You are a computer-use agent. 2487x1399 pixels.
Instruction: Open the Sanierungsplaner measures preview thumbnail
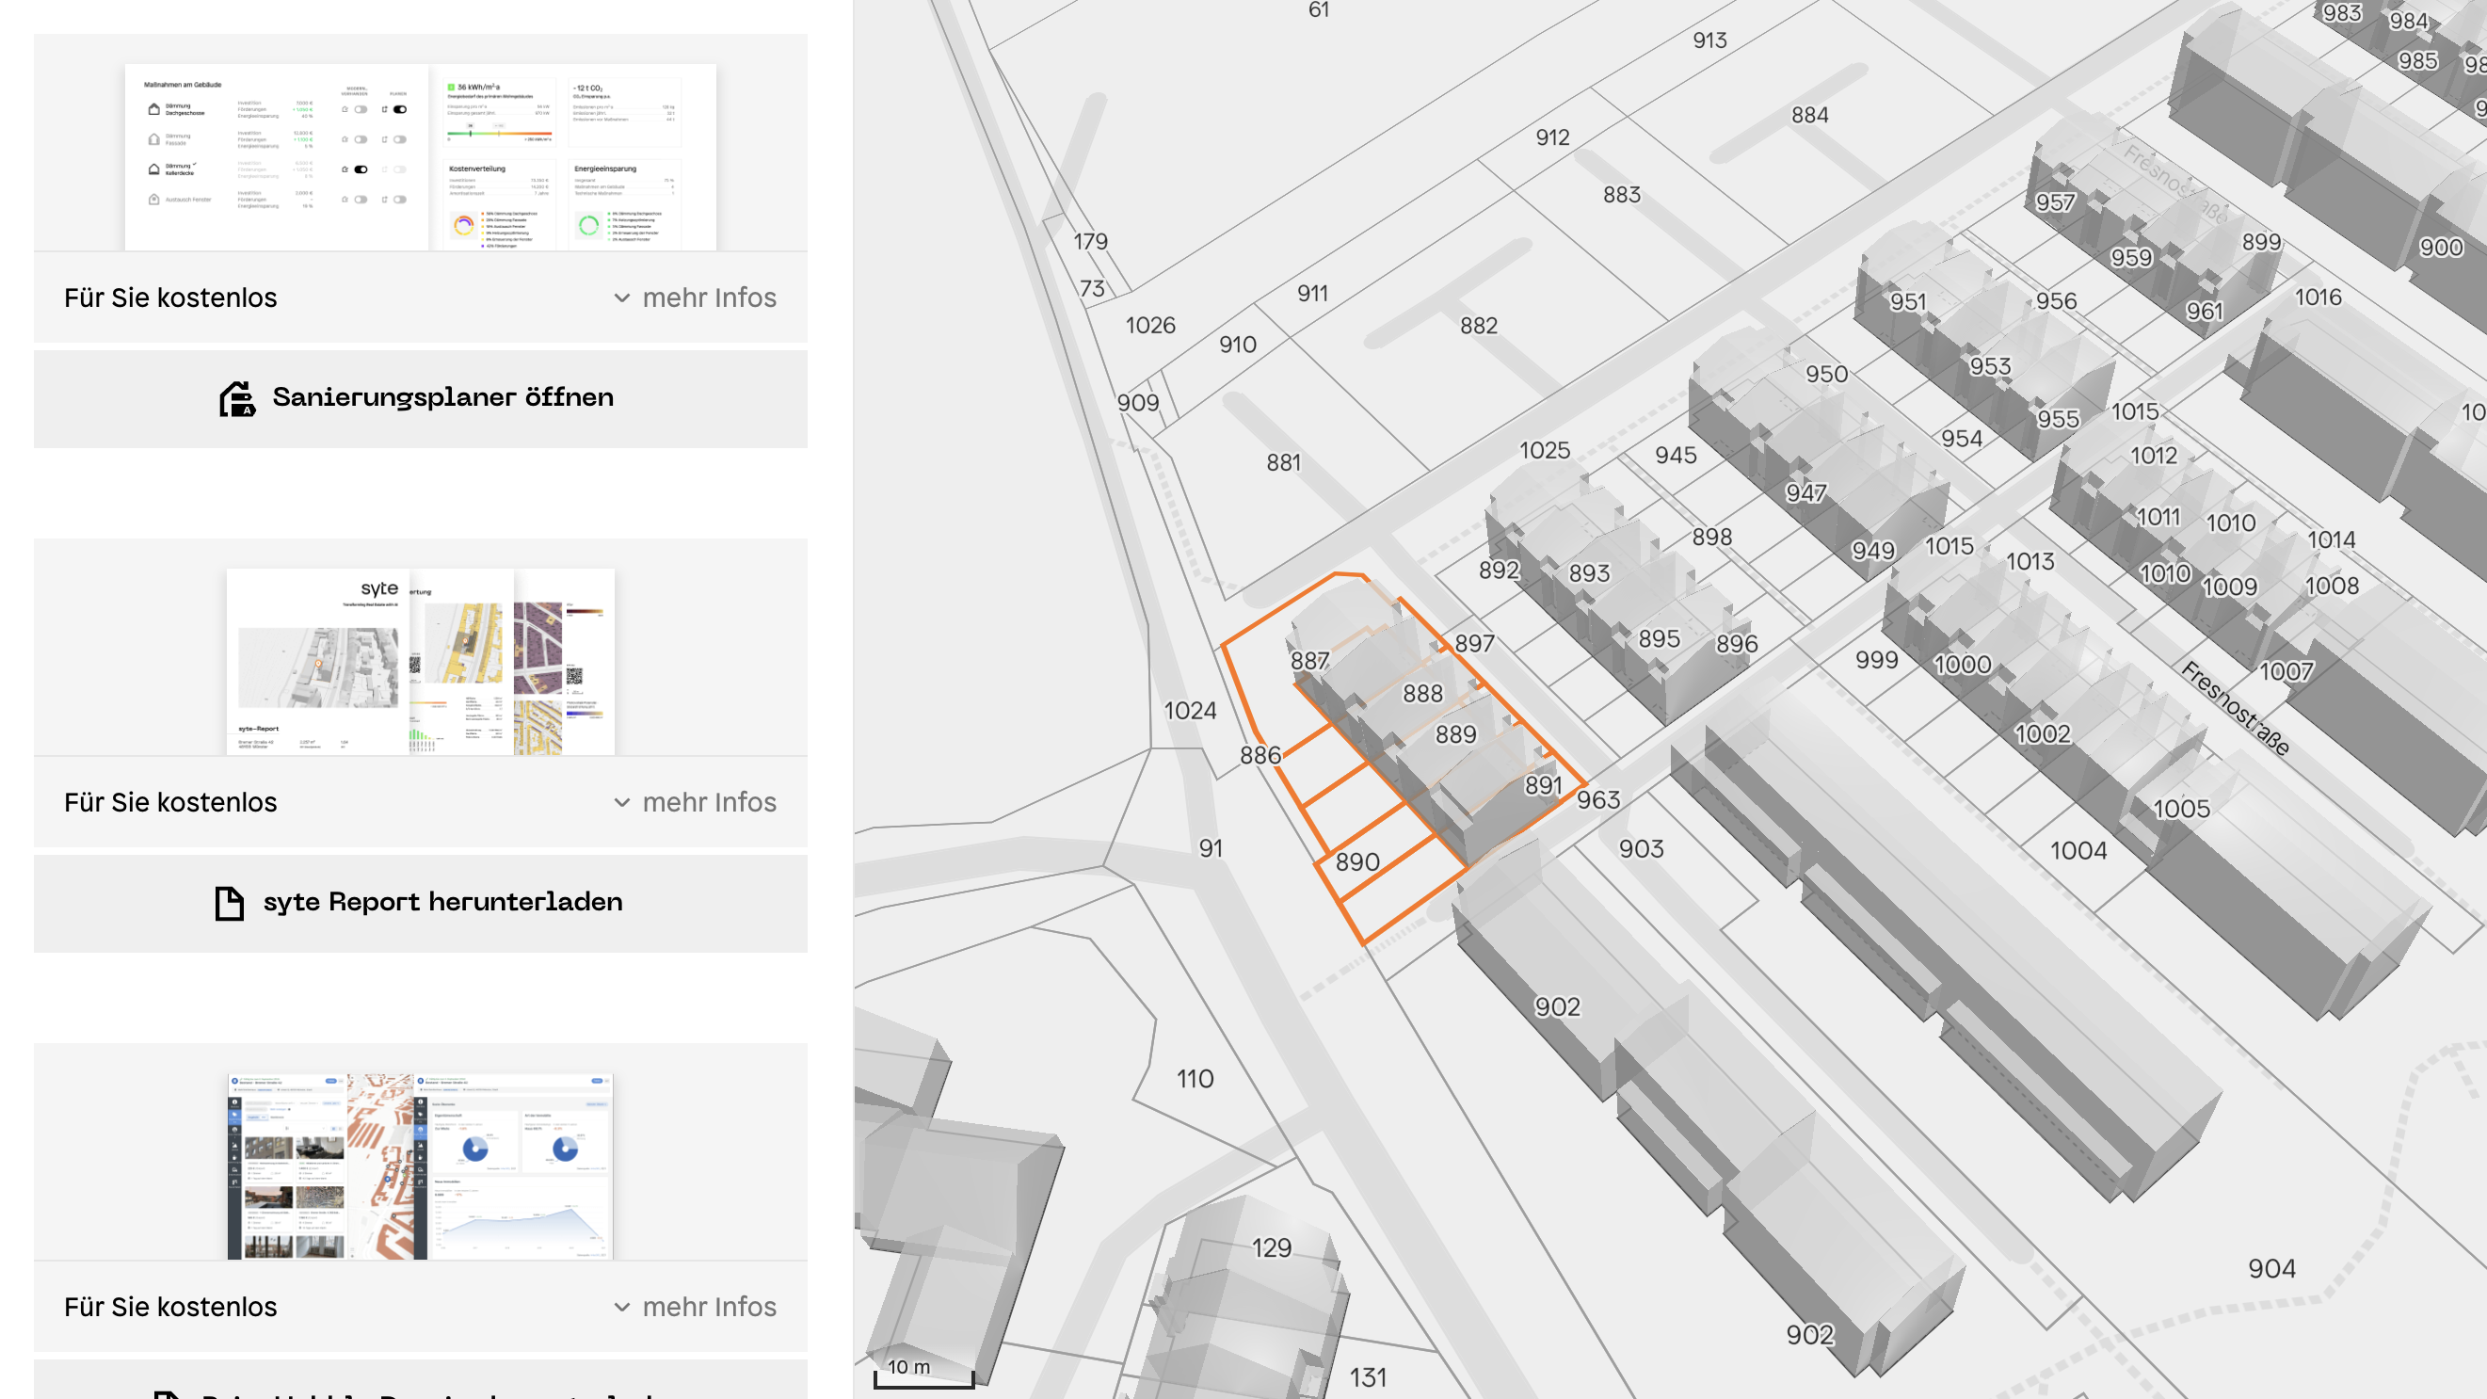tap(420, 156)
